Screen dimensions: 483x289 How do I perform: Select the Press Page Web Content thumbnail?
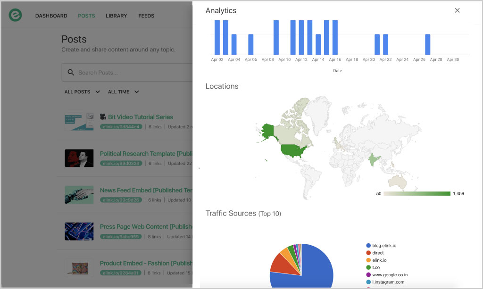tap(79, 231)
